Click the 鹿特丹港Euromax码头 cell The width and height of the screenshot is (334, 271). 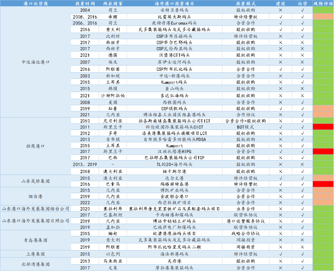click(x=174, y=23)
